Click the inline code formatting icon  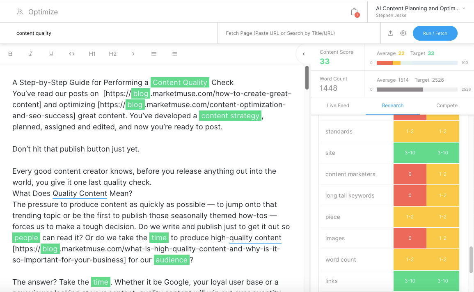71,53
